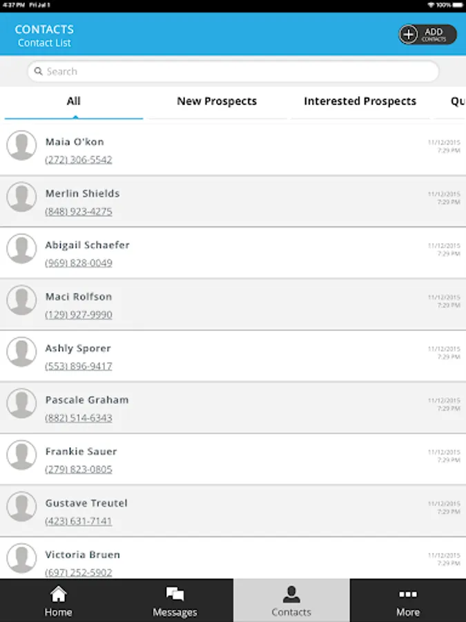The image size is (466, 622).
Task: Open the Home tab icon
Action: pos(58,594)
